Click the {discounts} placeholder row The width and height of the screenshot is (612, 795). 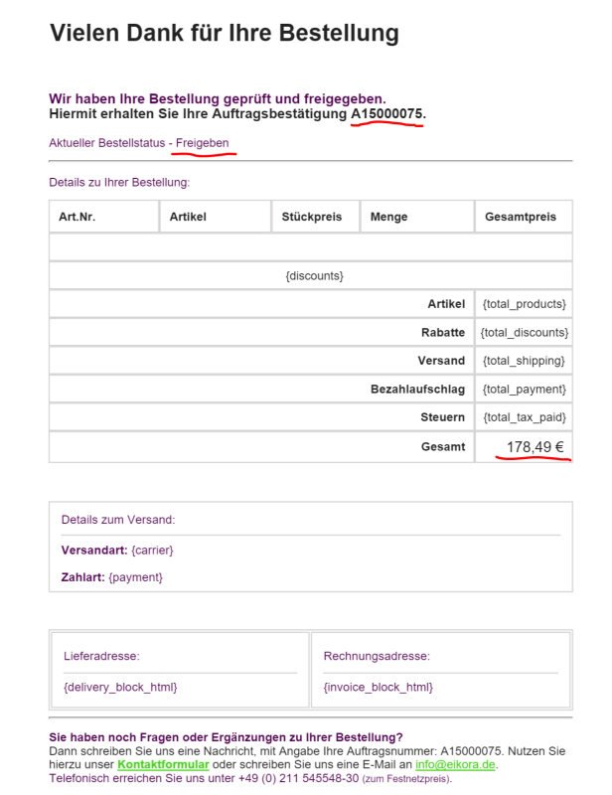click(x=311, y=276)
